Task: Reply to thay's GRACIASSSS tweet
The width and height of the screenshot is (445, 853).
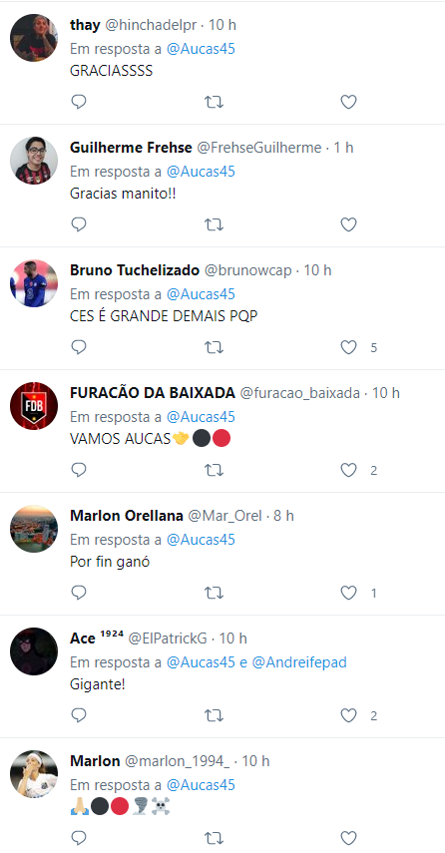Action: [x=79, y=102]
